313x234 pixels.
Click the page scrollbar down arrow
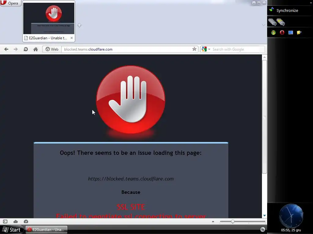(264, 215)
